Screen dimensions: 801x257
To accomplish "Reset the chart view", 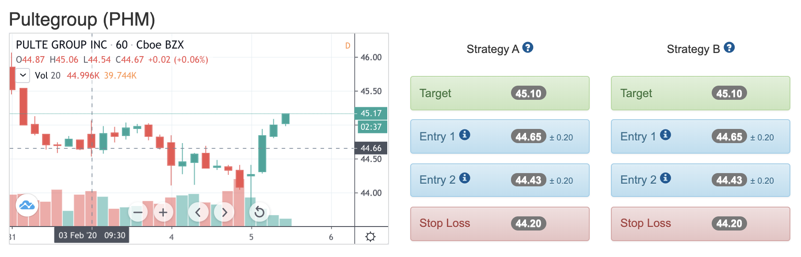I will [259, 212].
